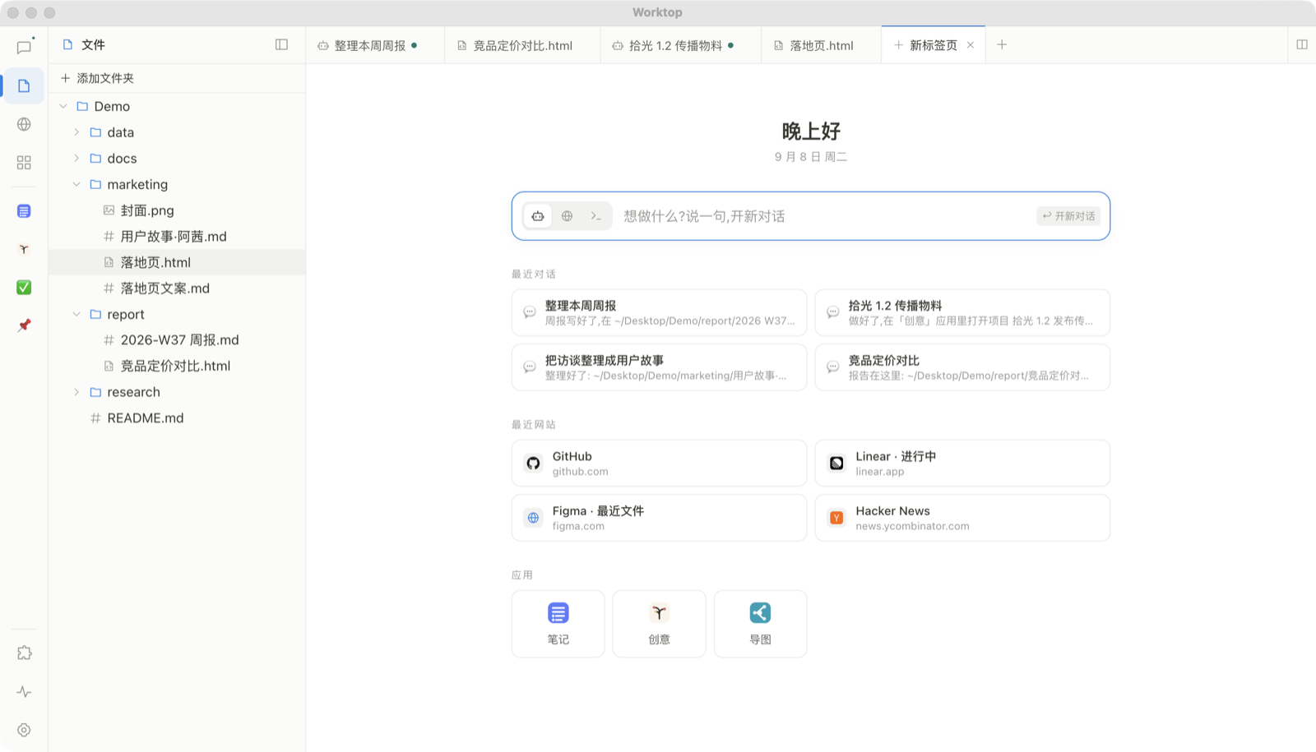Open the apps grid icon in sidebar
Image resolution: width=1316 pixels, height=752 pixels.
tap(24, 163)
